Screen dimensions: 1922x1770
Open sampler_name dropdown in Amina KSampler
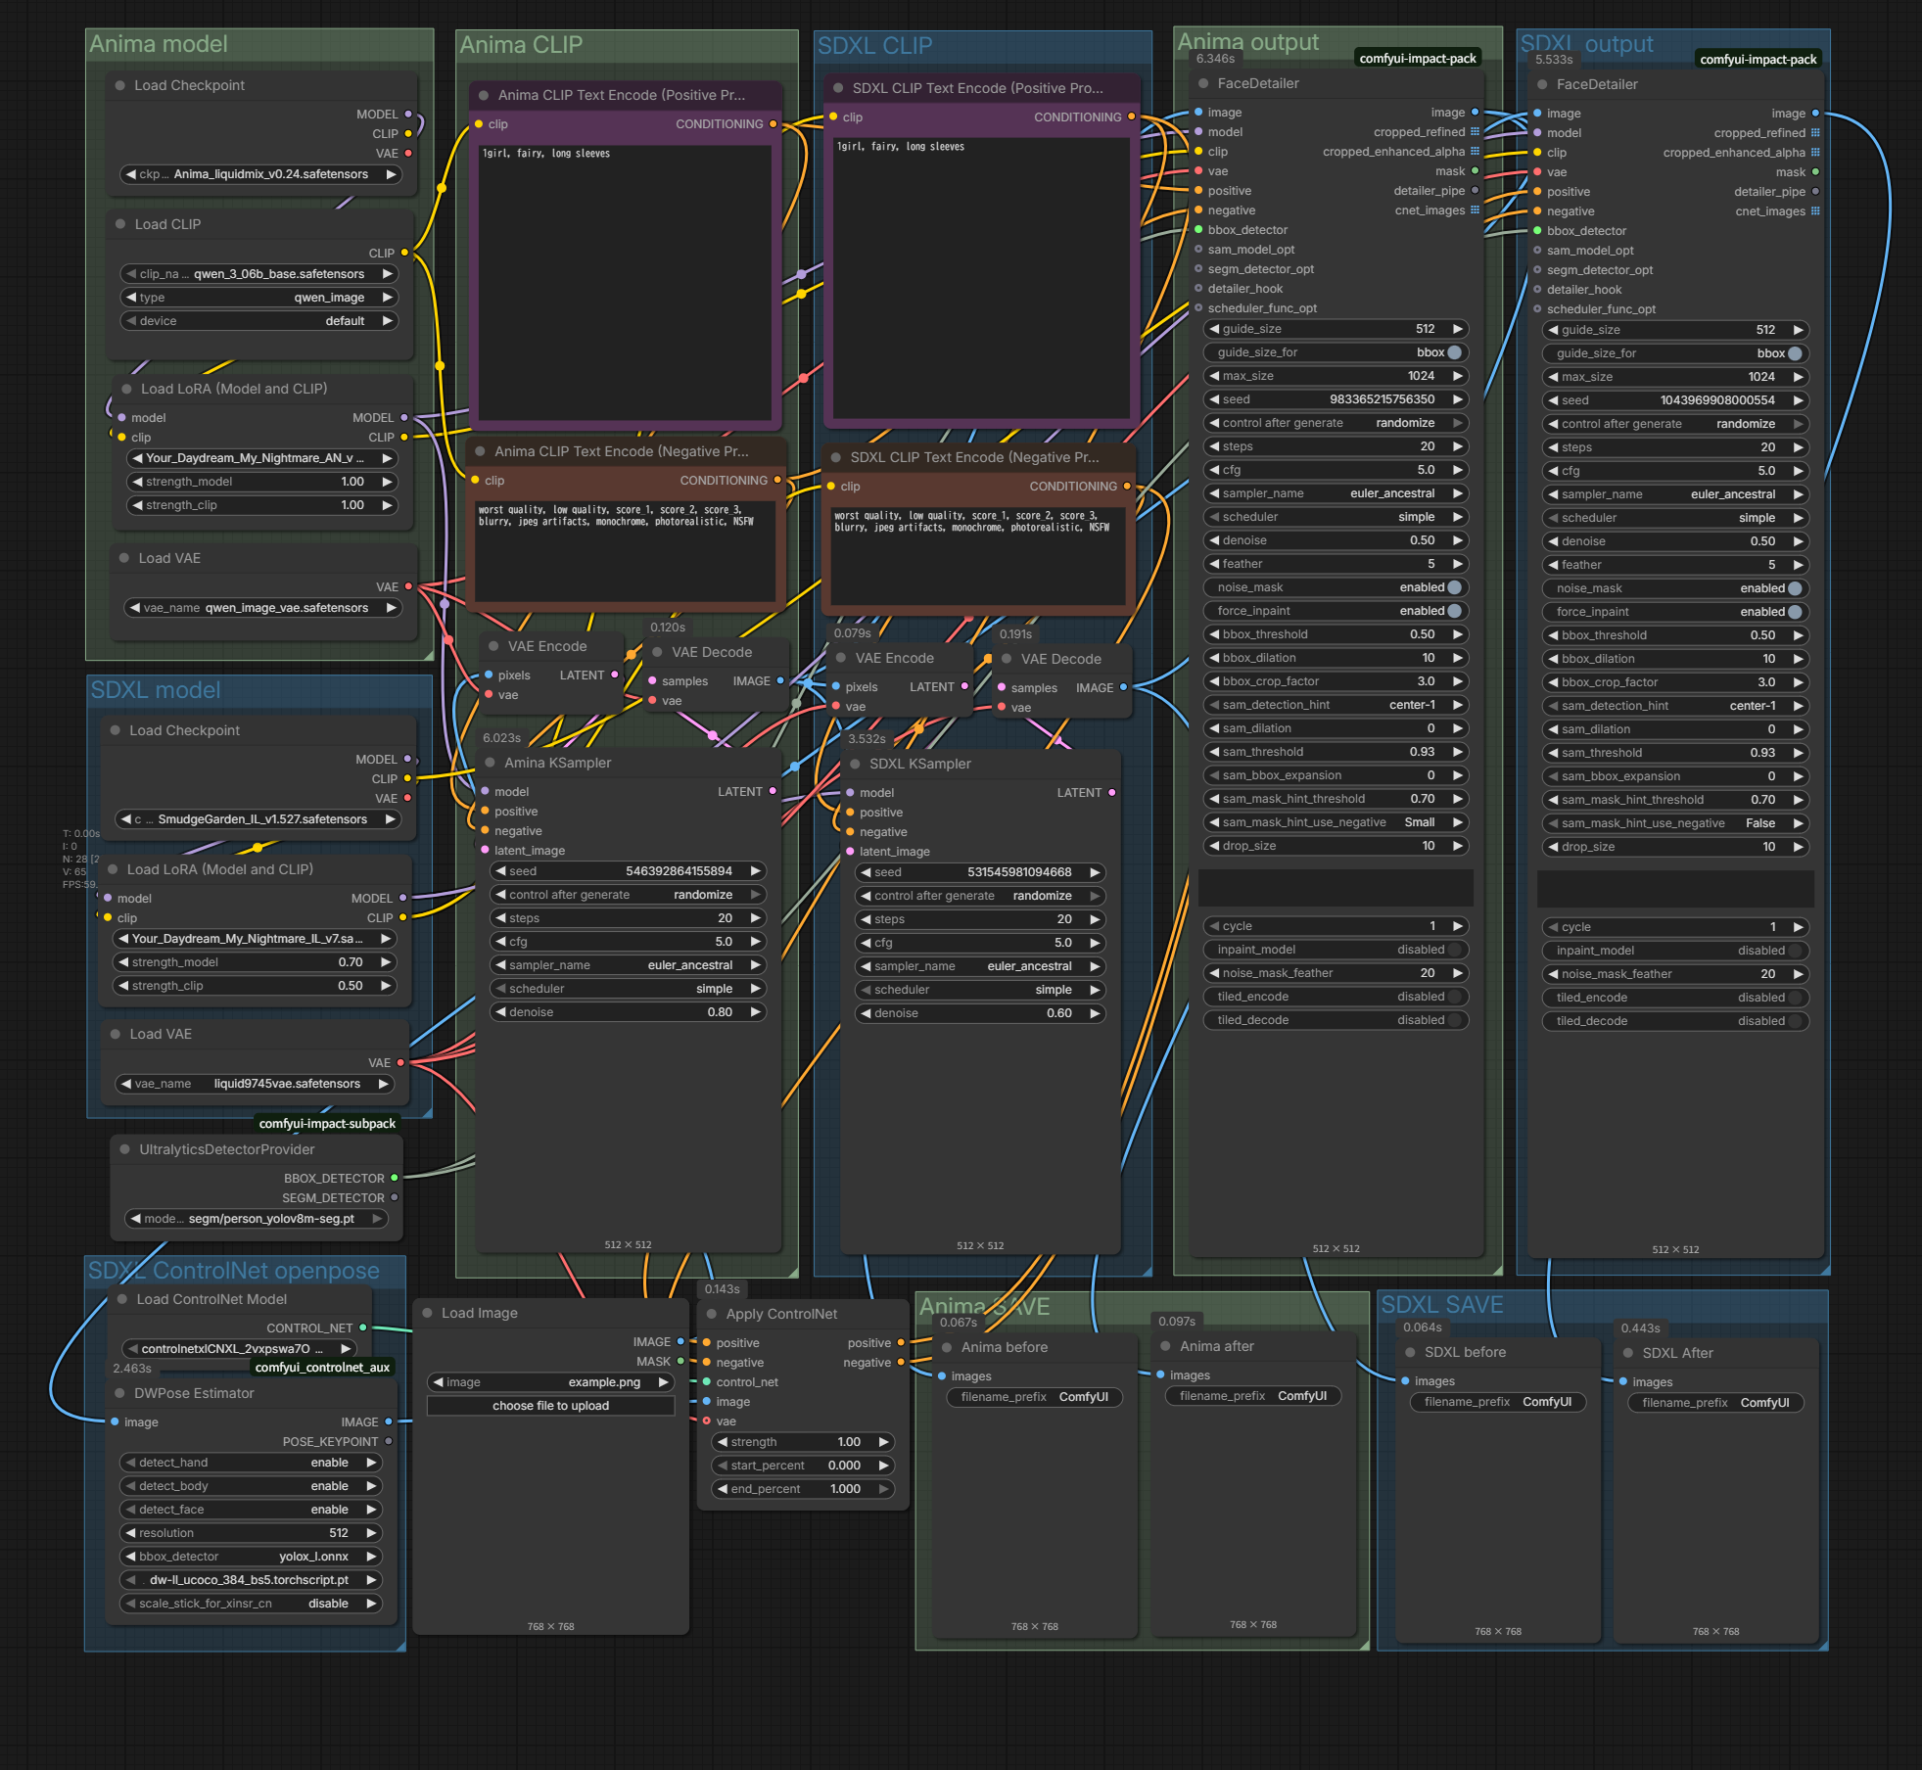[627, 965]
